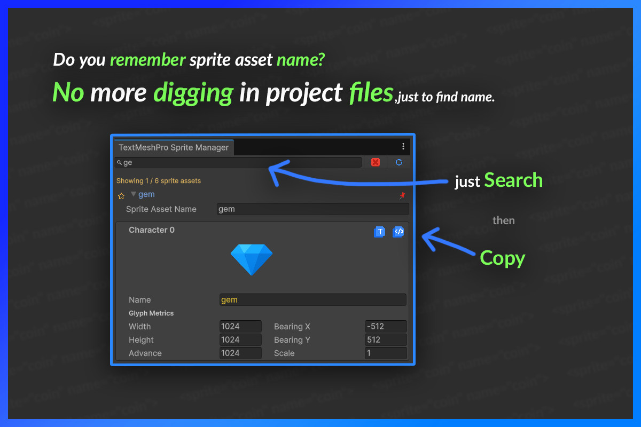Refresh the sprite asset list
641x427 pixels.
399,162
